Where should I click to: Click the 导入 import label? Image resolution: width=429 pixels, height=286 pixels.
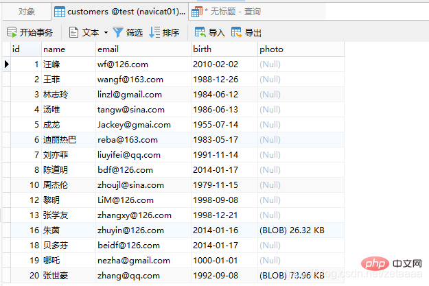point(217,32)
